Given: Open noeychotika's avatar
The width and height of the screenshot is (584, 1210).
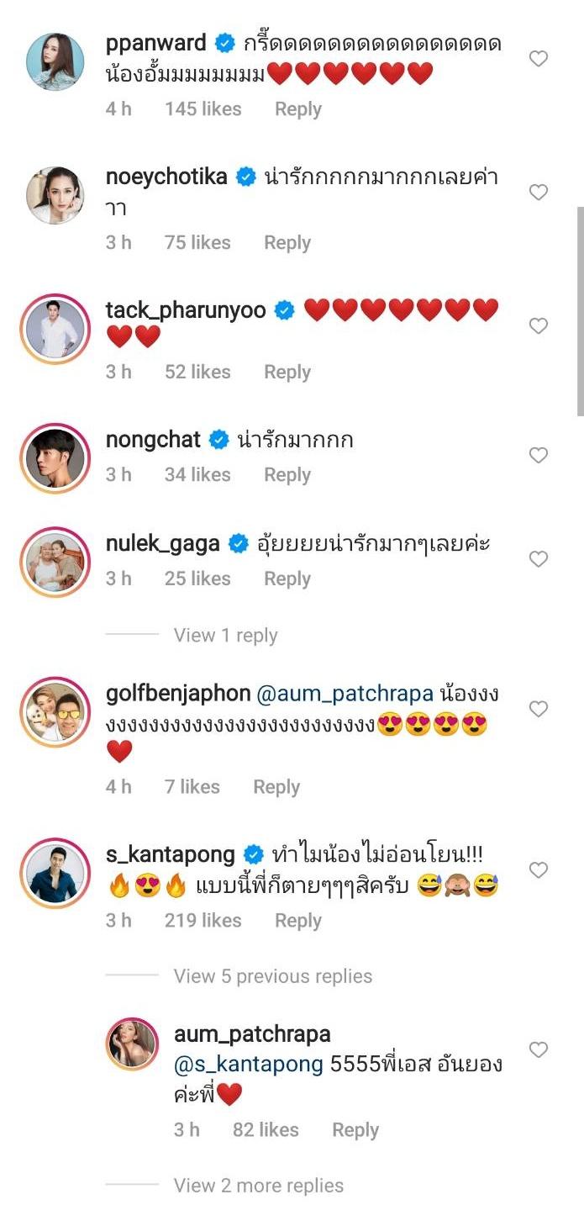Looking at the screenshot, I should (55, 195).
